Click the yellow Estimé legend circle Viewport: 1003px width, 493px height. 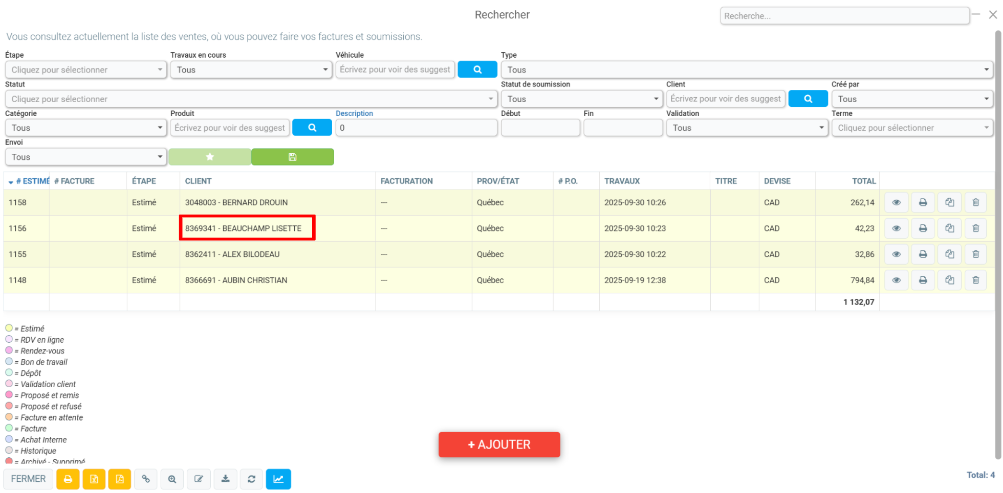pos(9,328)
